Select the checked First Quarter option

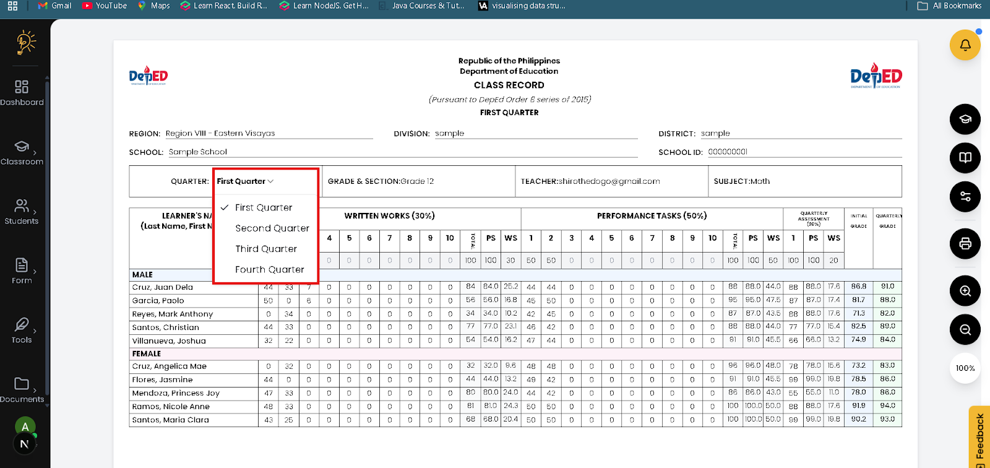pos(264,207)
